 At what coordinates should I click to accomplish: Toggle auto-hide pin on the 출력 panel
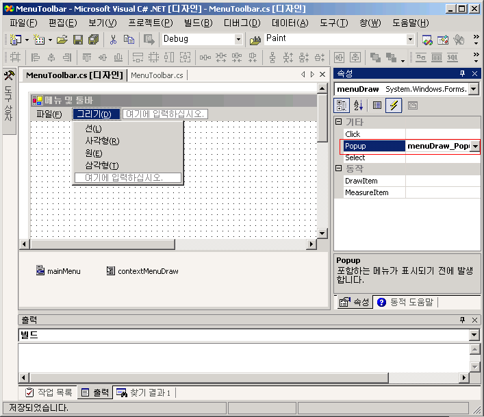(x=462, y=320)
